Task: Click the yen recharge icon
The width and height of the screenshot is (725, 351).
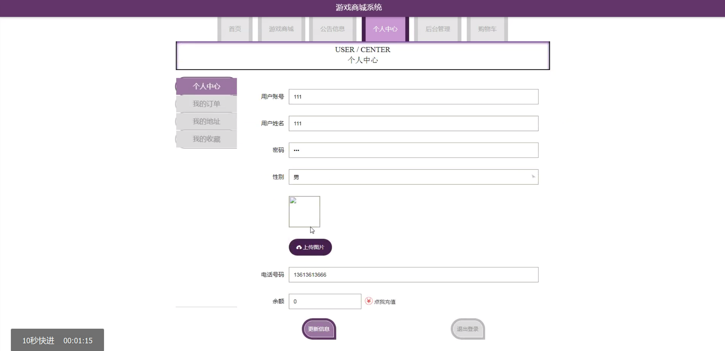Action: [369, 301]
